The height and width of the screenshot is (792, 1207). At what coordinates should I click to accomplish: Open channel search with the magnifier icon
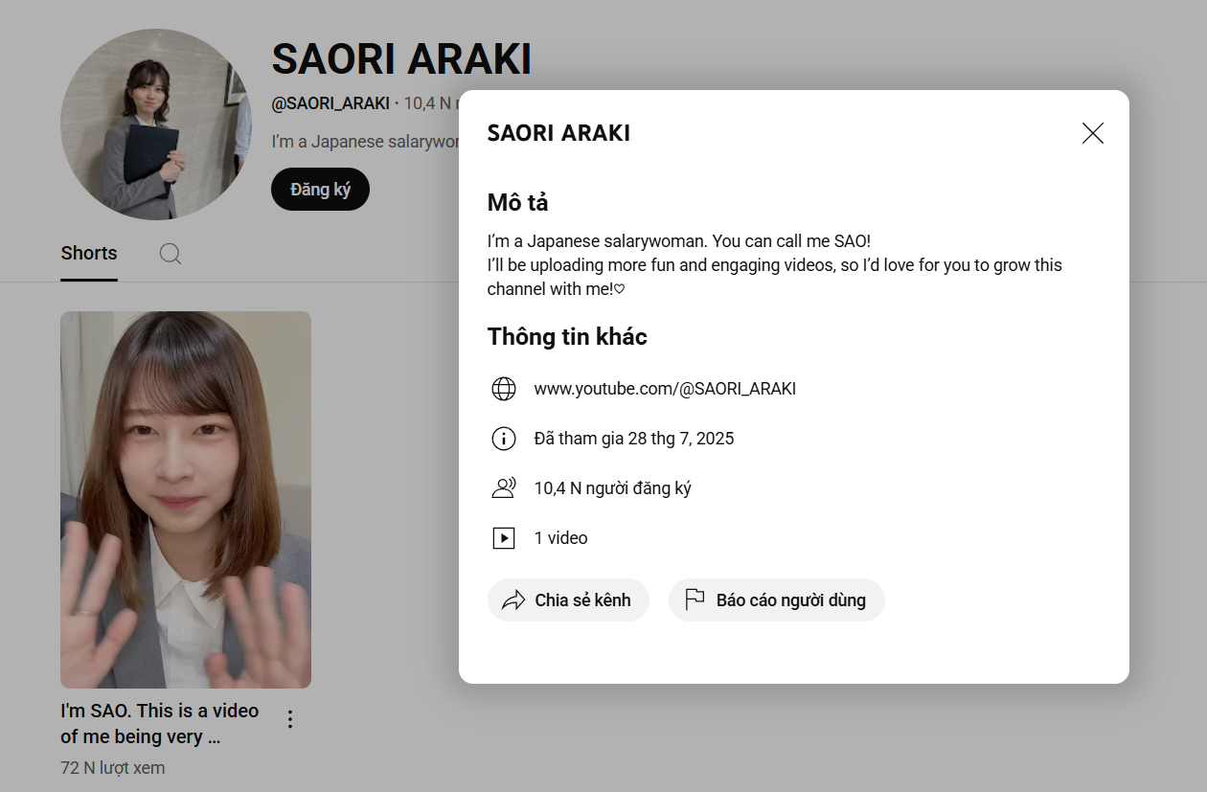point(171,254)
